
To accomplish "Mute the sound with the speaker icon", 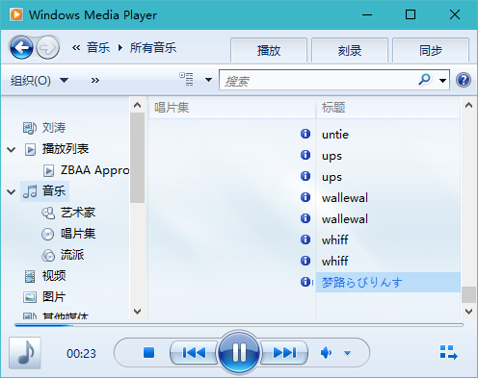I will 326,353.
